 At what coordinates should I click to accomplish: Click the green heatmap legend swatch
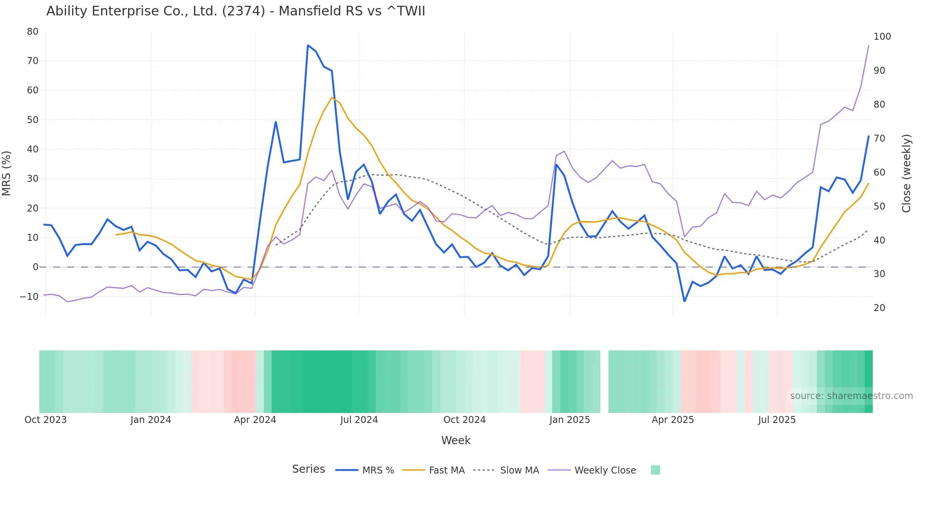pyautogui.click(x=655, y=470)
